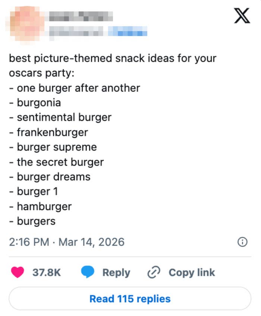Open the author's blurred profile avatar
The width and height of the screenshot is (261, 316).
point(25,22)
